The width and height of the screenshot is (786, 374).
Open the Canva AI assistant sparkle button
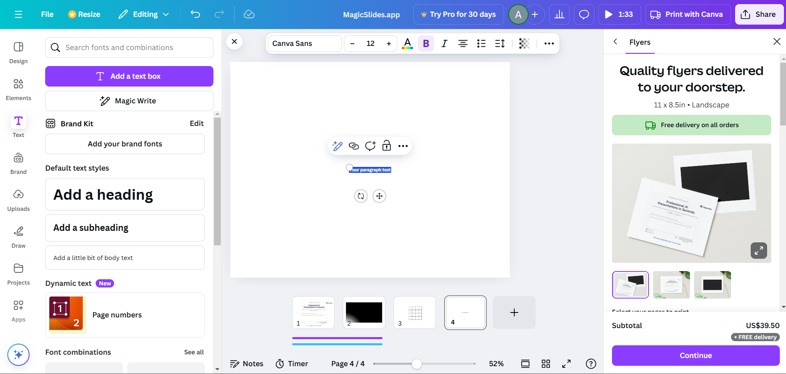click(18, 354)
